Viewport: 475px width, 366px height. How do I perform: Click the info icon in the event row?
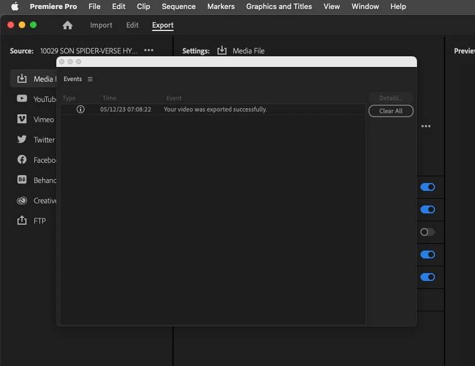coord(80,109)
